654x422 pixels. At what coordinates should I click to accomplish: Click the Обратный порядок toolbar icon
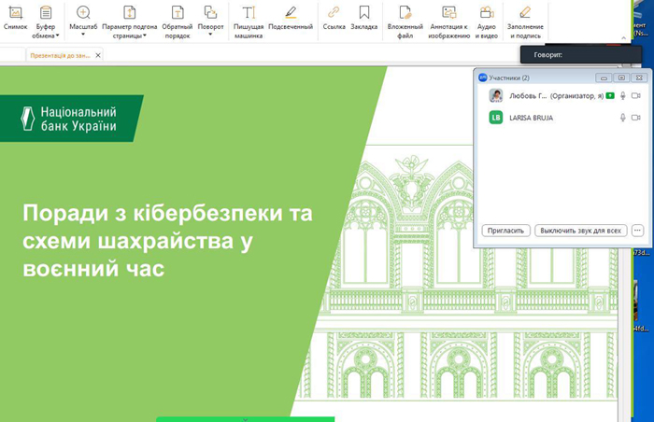coord(177,18)
